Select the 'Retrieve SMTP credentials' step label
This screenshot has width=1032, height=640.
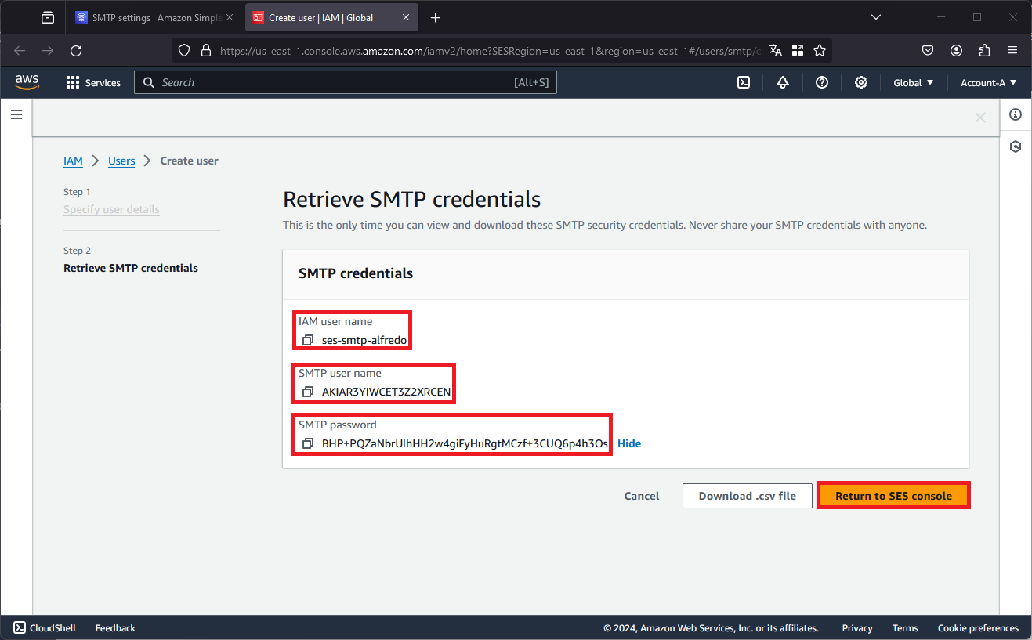point(131,268)
